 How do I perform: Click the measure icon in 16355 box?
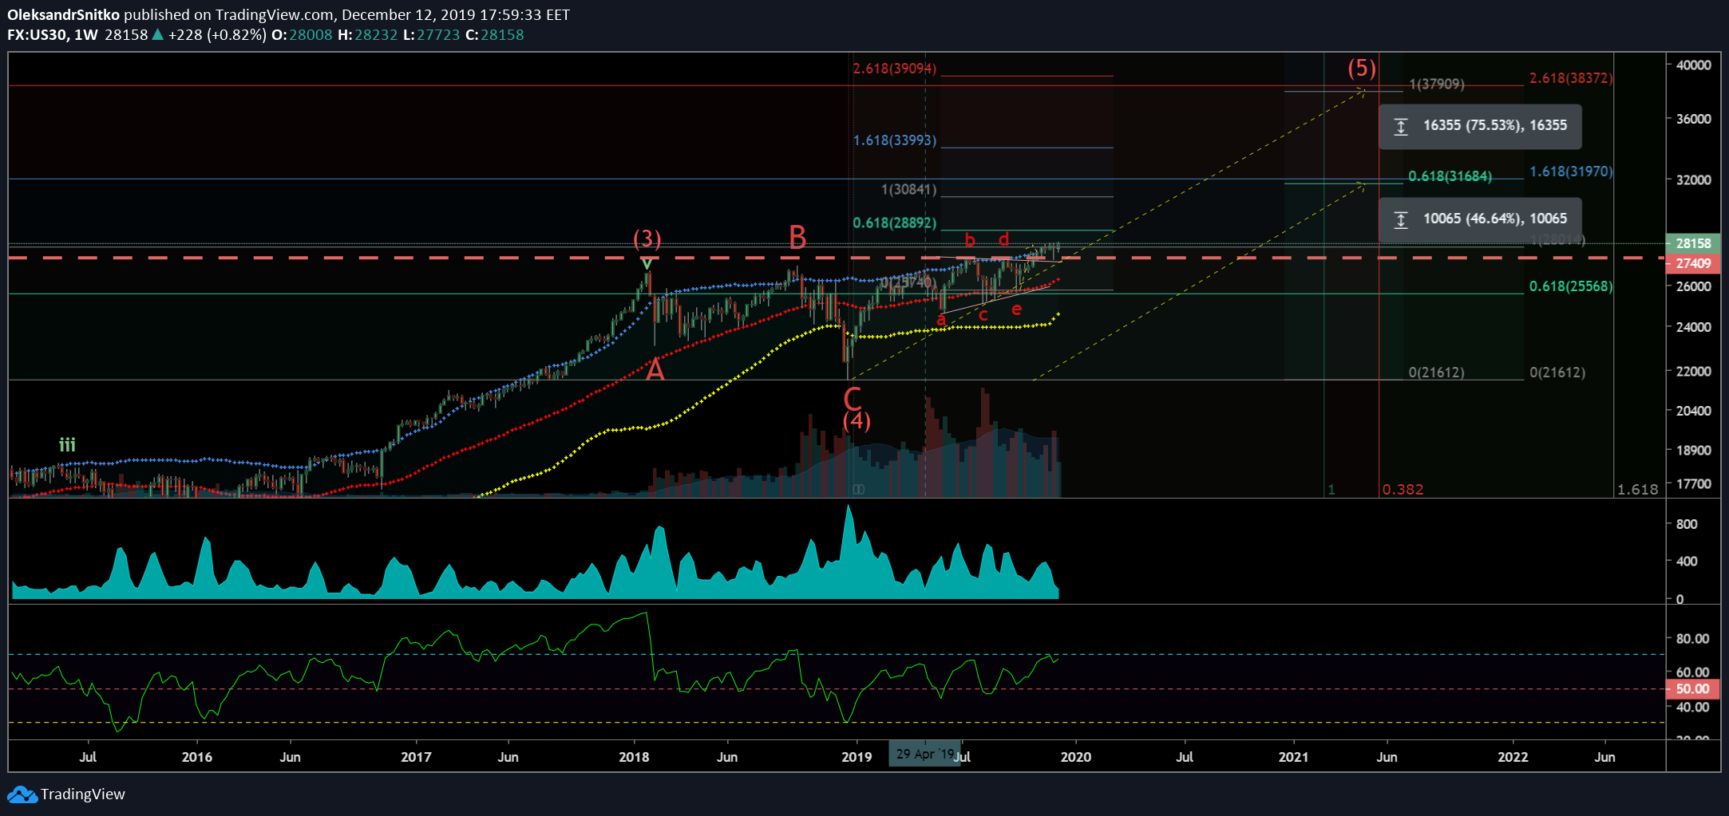(x=1400, y=126)
